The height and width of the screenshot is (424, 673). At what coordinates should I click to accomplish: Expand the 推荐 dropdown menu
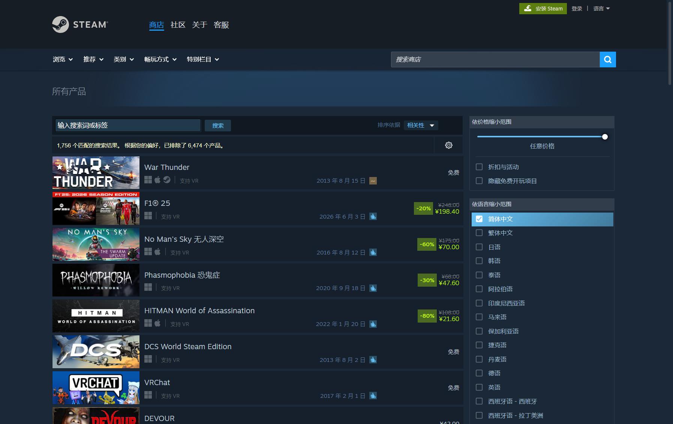[x=93, y=60]
